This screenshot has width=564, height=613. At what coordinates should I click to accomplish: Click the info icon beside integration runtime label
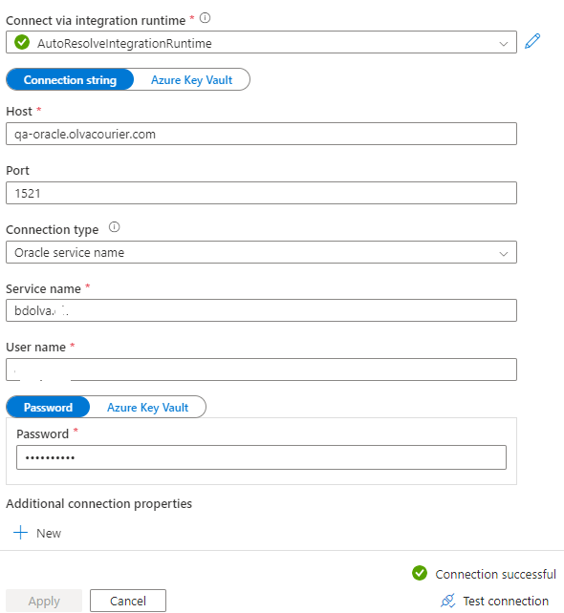pyautogui.click(x=206, y=18)
